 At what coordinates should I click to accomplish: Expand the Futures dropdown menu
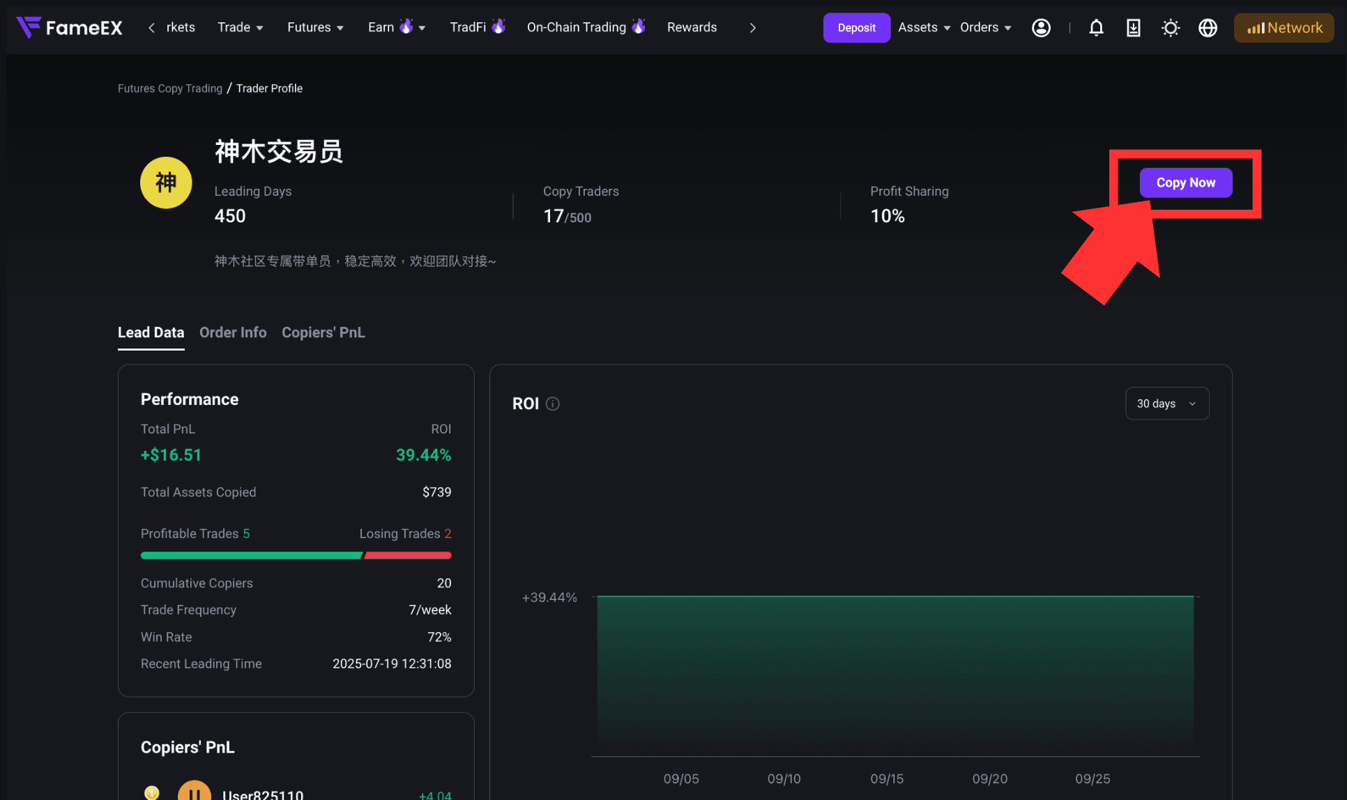pos(316,27)
